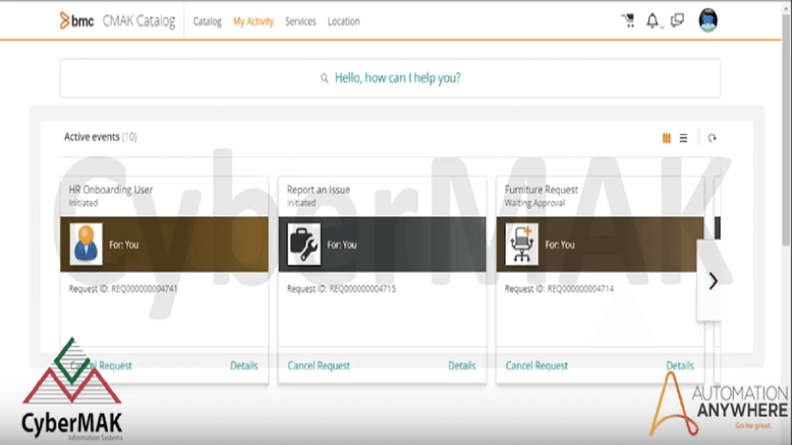Cancel the HR Onboarding User request

pyautogui.click(x=101, y=365)
